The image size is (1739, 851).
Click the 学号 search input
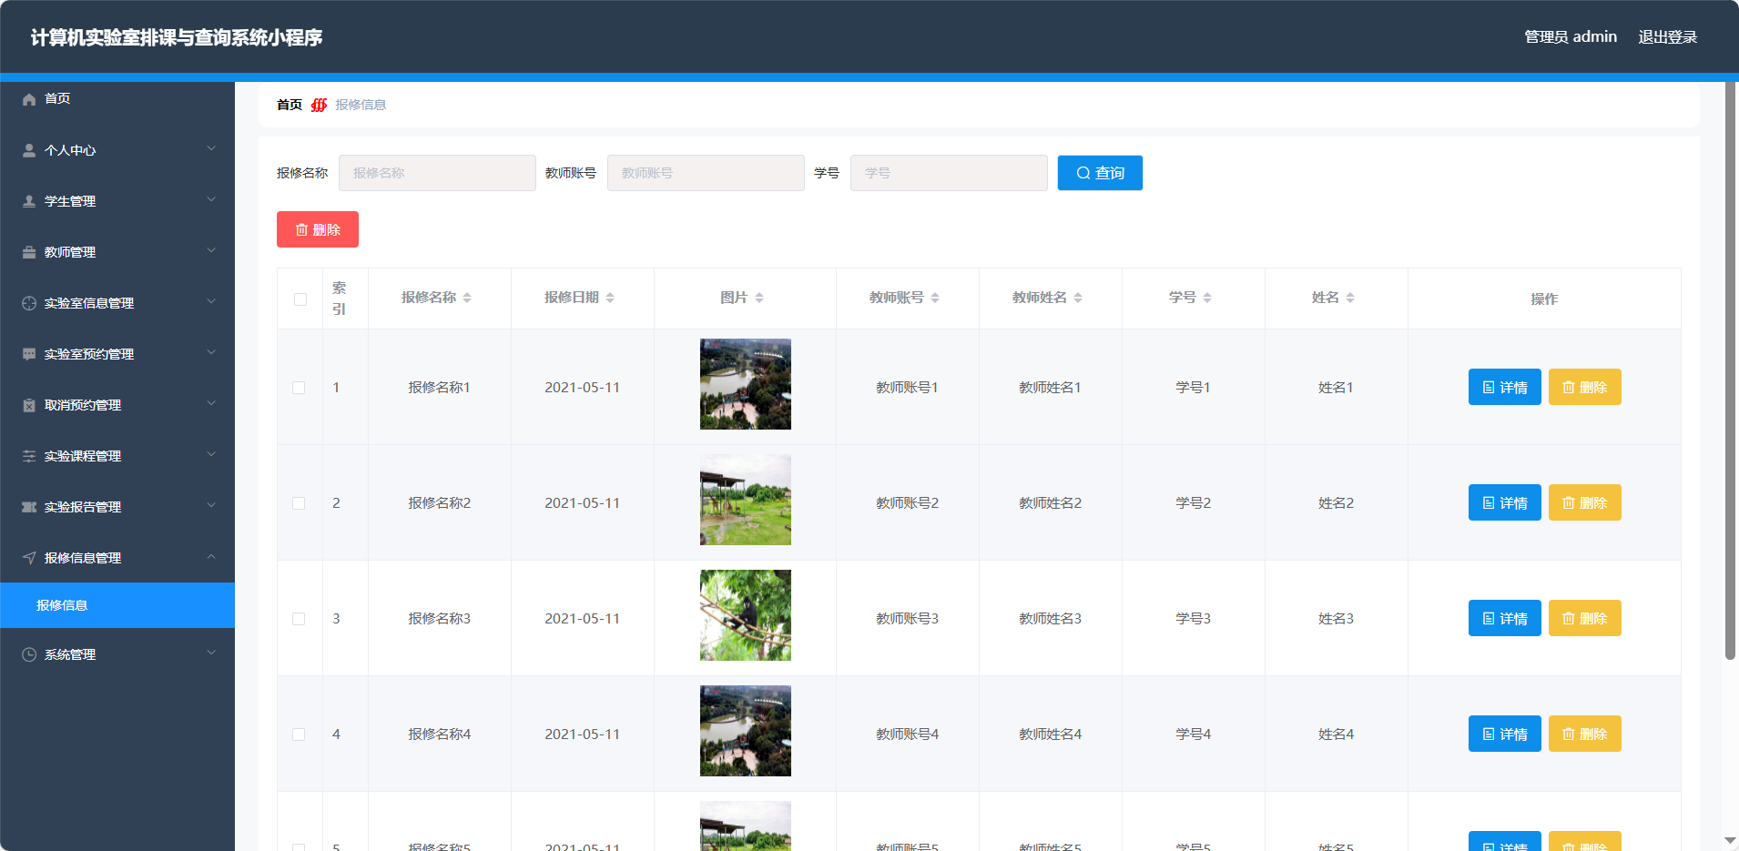(x=949, y=173)
